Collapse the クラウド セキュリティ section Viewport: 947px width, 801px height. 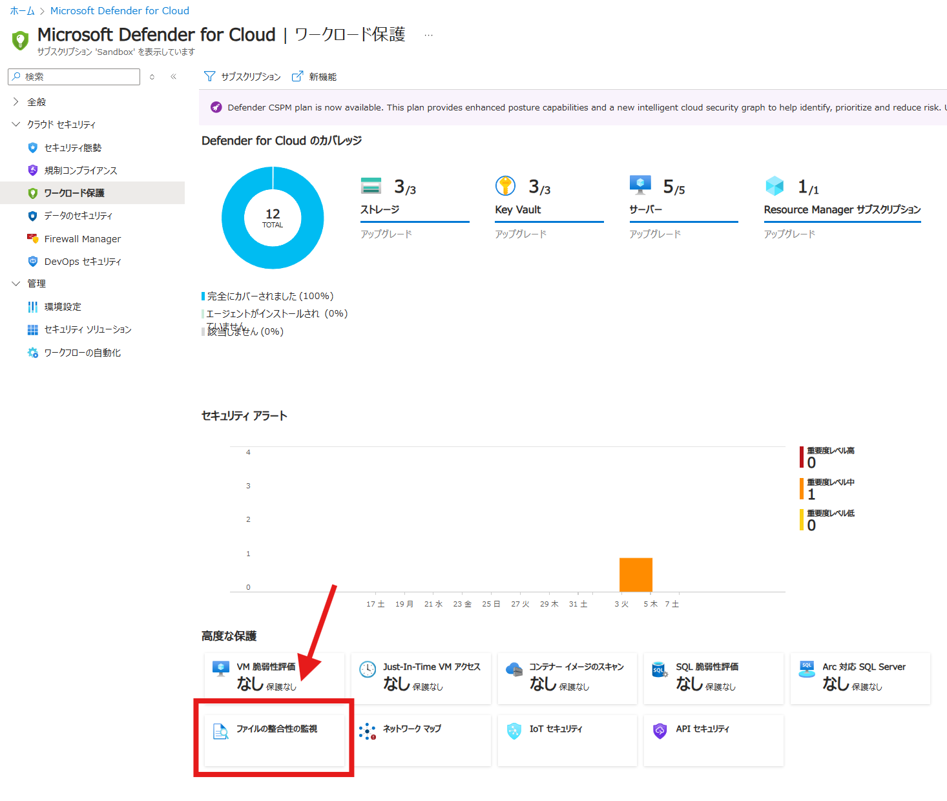16,124
